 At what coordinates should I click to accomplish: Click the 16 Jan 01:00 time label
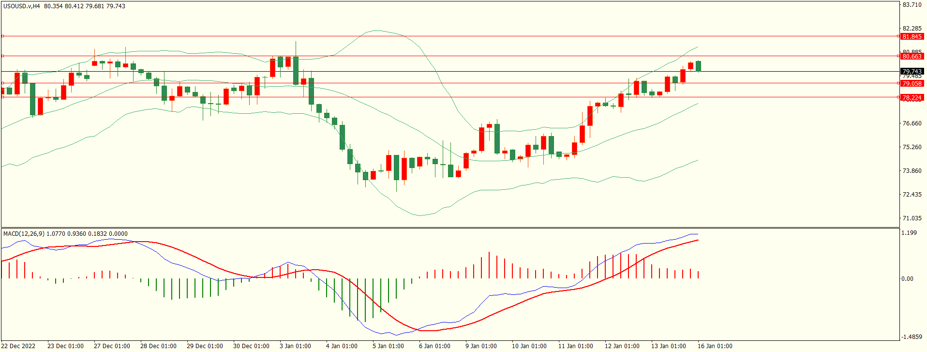(x=715, y=346)
